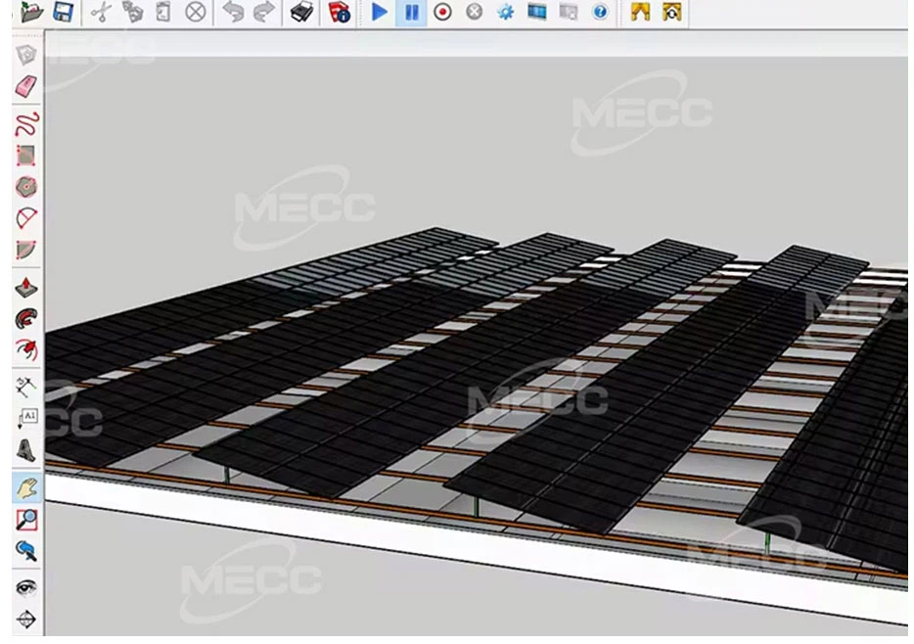The width and height of the screenshot is (914, 644).
Task: Pick the Freehand drawing tool
Action: click(x=26, y=122)
